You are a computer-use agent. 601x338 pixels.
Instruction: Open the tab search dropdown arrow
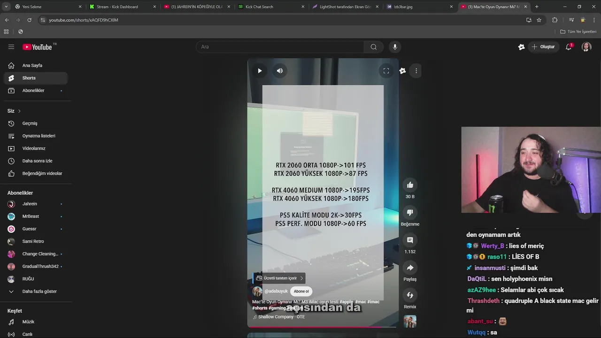(5, 7)
